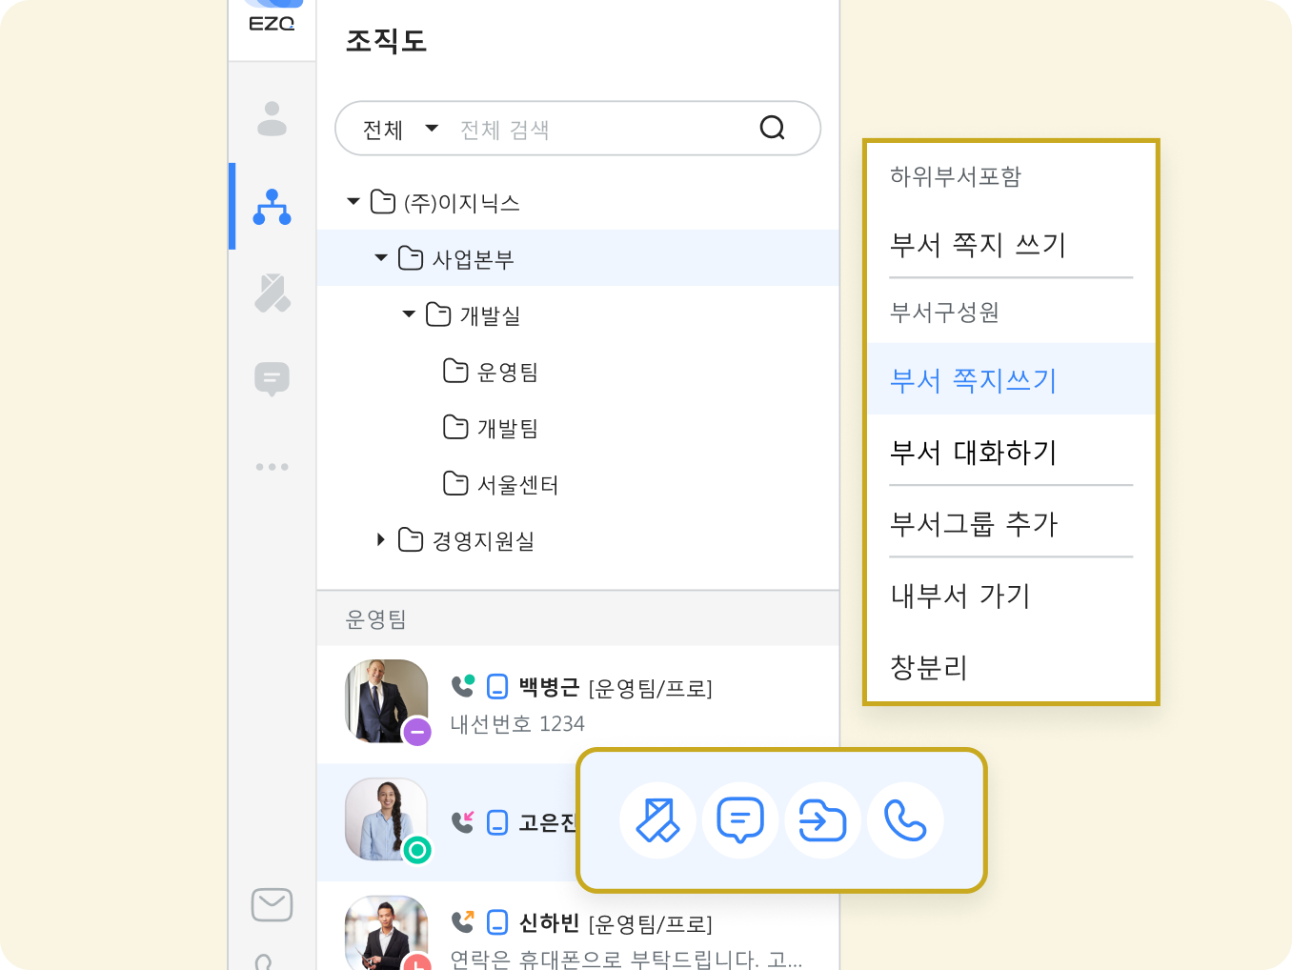Screen dimensions: 1292x970
Task: Select the 개발팀 folder in tree
Action: (x=491, y=428)
